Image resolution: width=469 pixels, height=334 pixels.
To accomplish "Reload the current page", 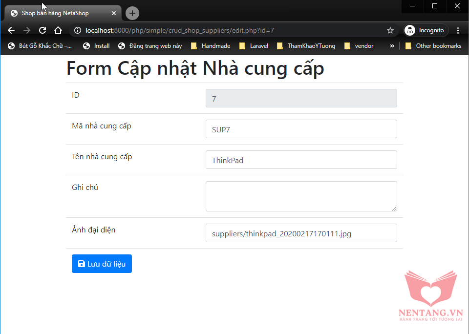I will 43,30.
